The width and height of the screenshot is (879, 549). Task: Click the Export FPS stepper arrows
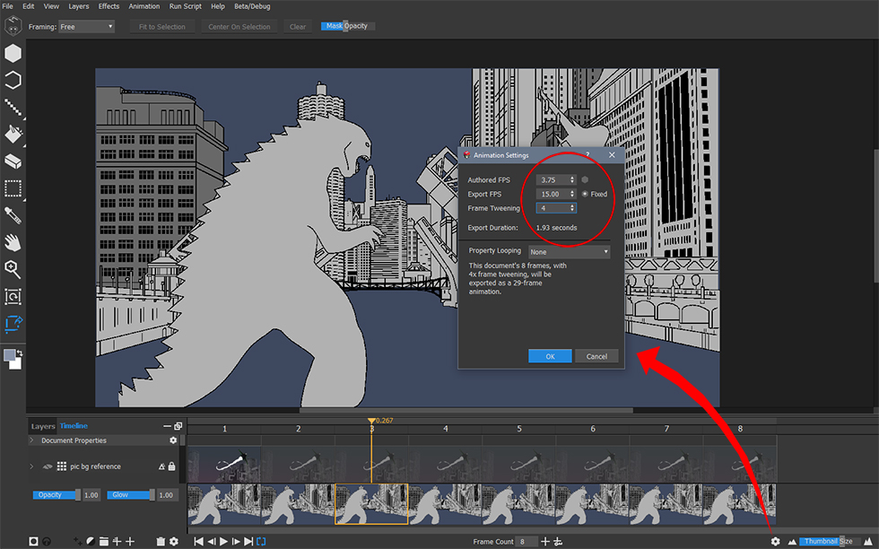tap(572, 194)
